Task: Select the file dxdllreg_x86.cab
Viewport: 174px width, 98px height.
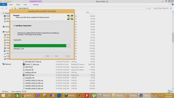Action: click(31, 72)
